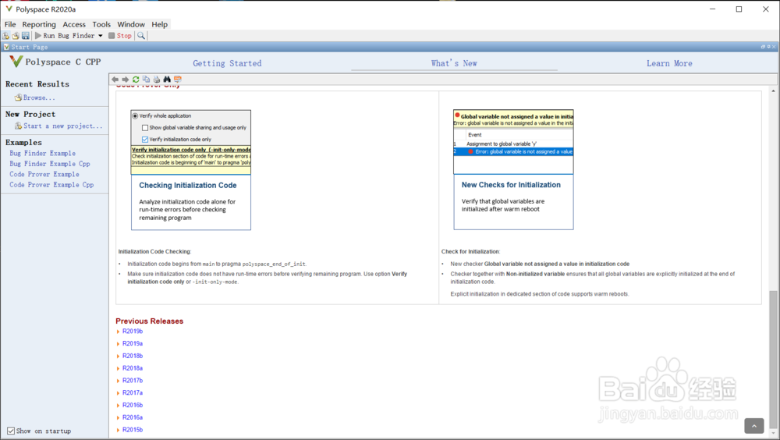The height and width of the screenshot is (440, 780).
Task: Undock the Start Page panel icon
Action: pyautogui.click(x=763, y=47)
